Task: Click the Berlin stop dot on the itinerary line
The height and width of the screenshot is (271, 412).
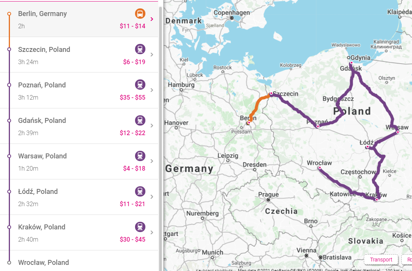Action: coord(9,14)
